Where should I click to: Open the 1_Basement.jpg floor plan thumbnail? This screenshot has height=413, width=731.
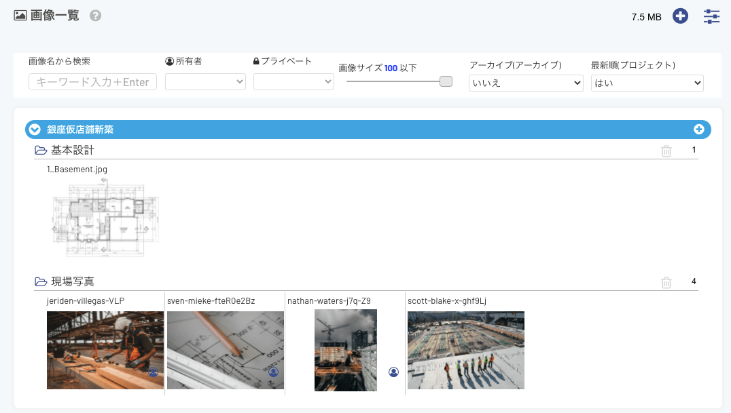pyautogui.click(x=105, y=218)
